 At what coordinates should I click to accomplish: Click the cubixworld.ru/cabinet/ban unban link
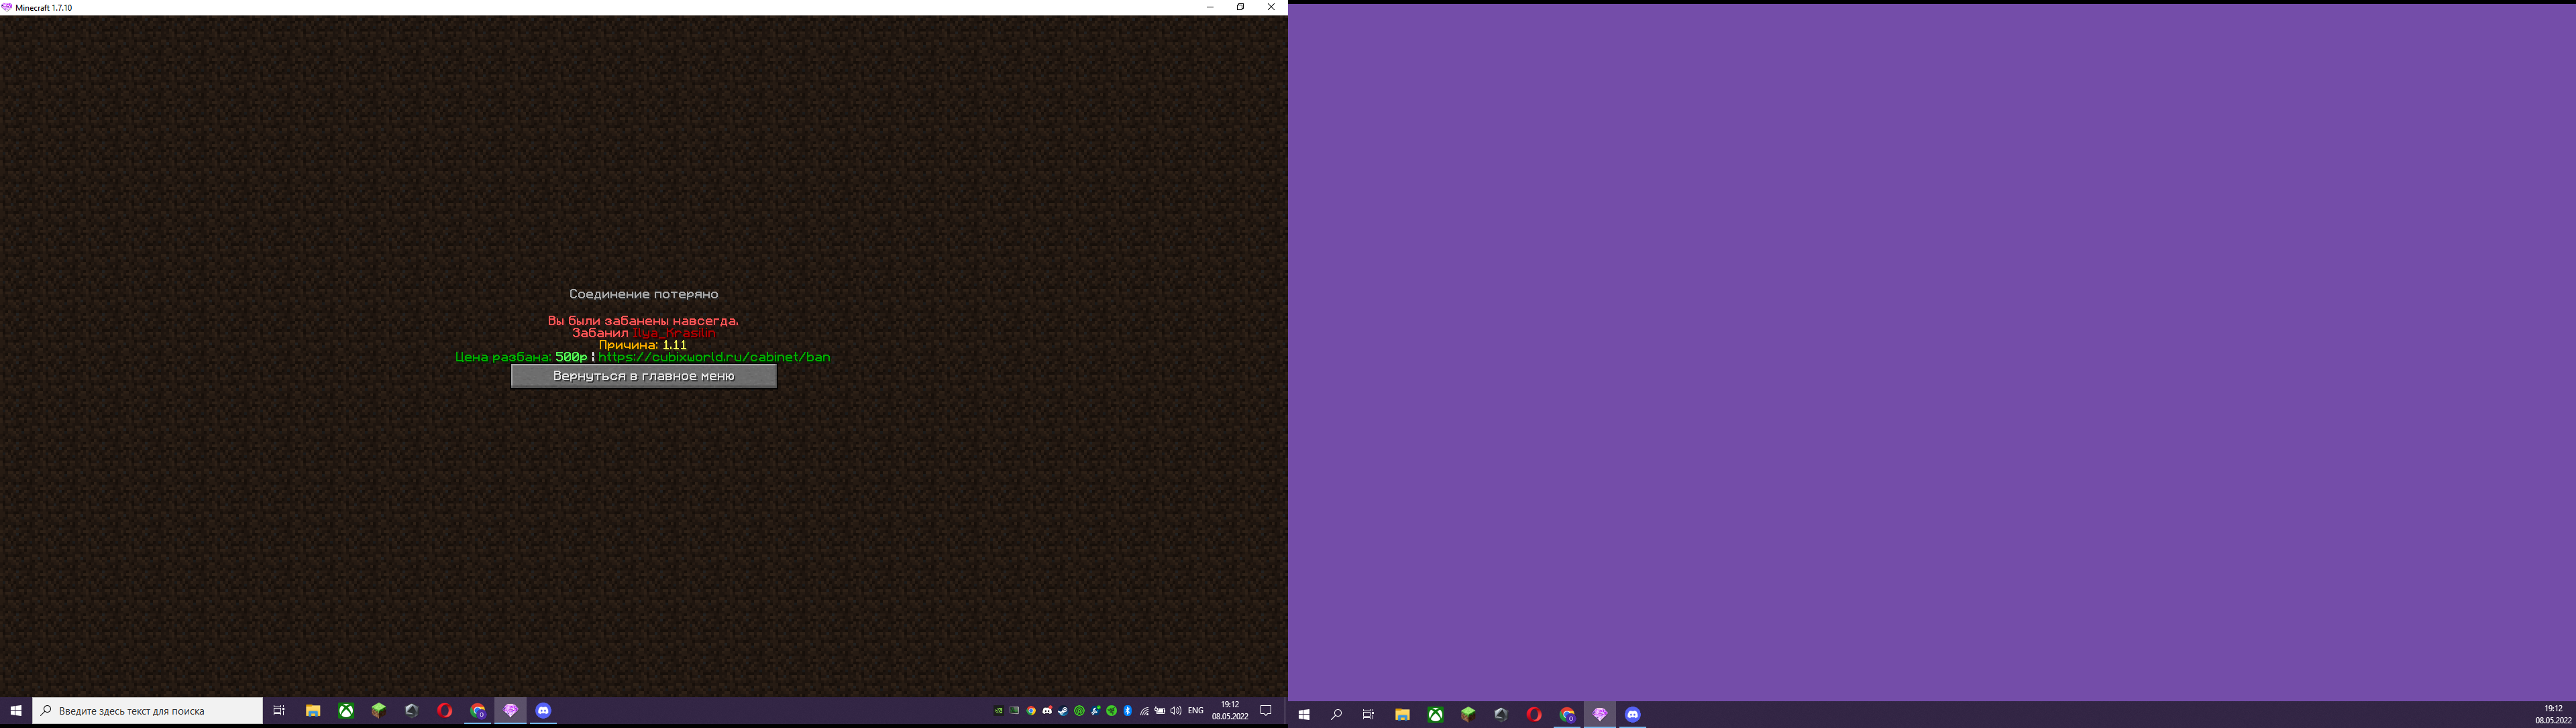(714, 357)
